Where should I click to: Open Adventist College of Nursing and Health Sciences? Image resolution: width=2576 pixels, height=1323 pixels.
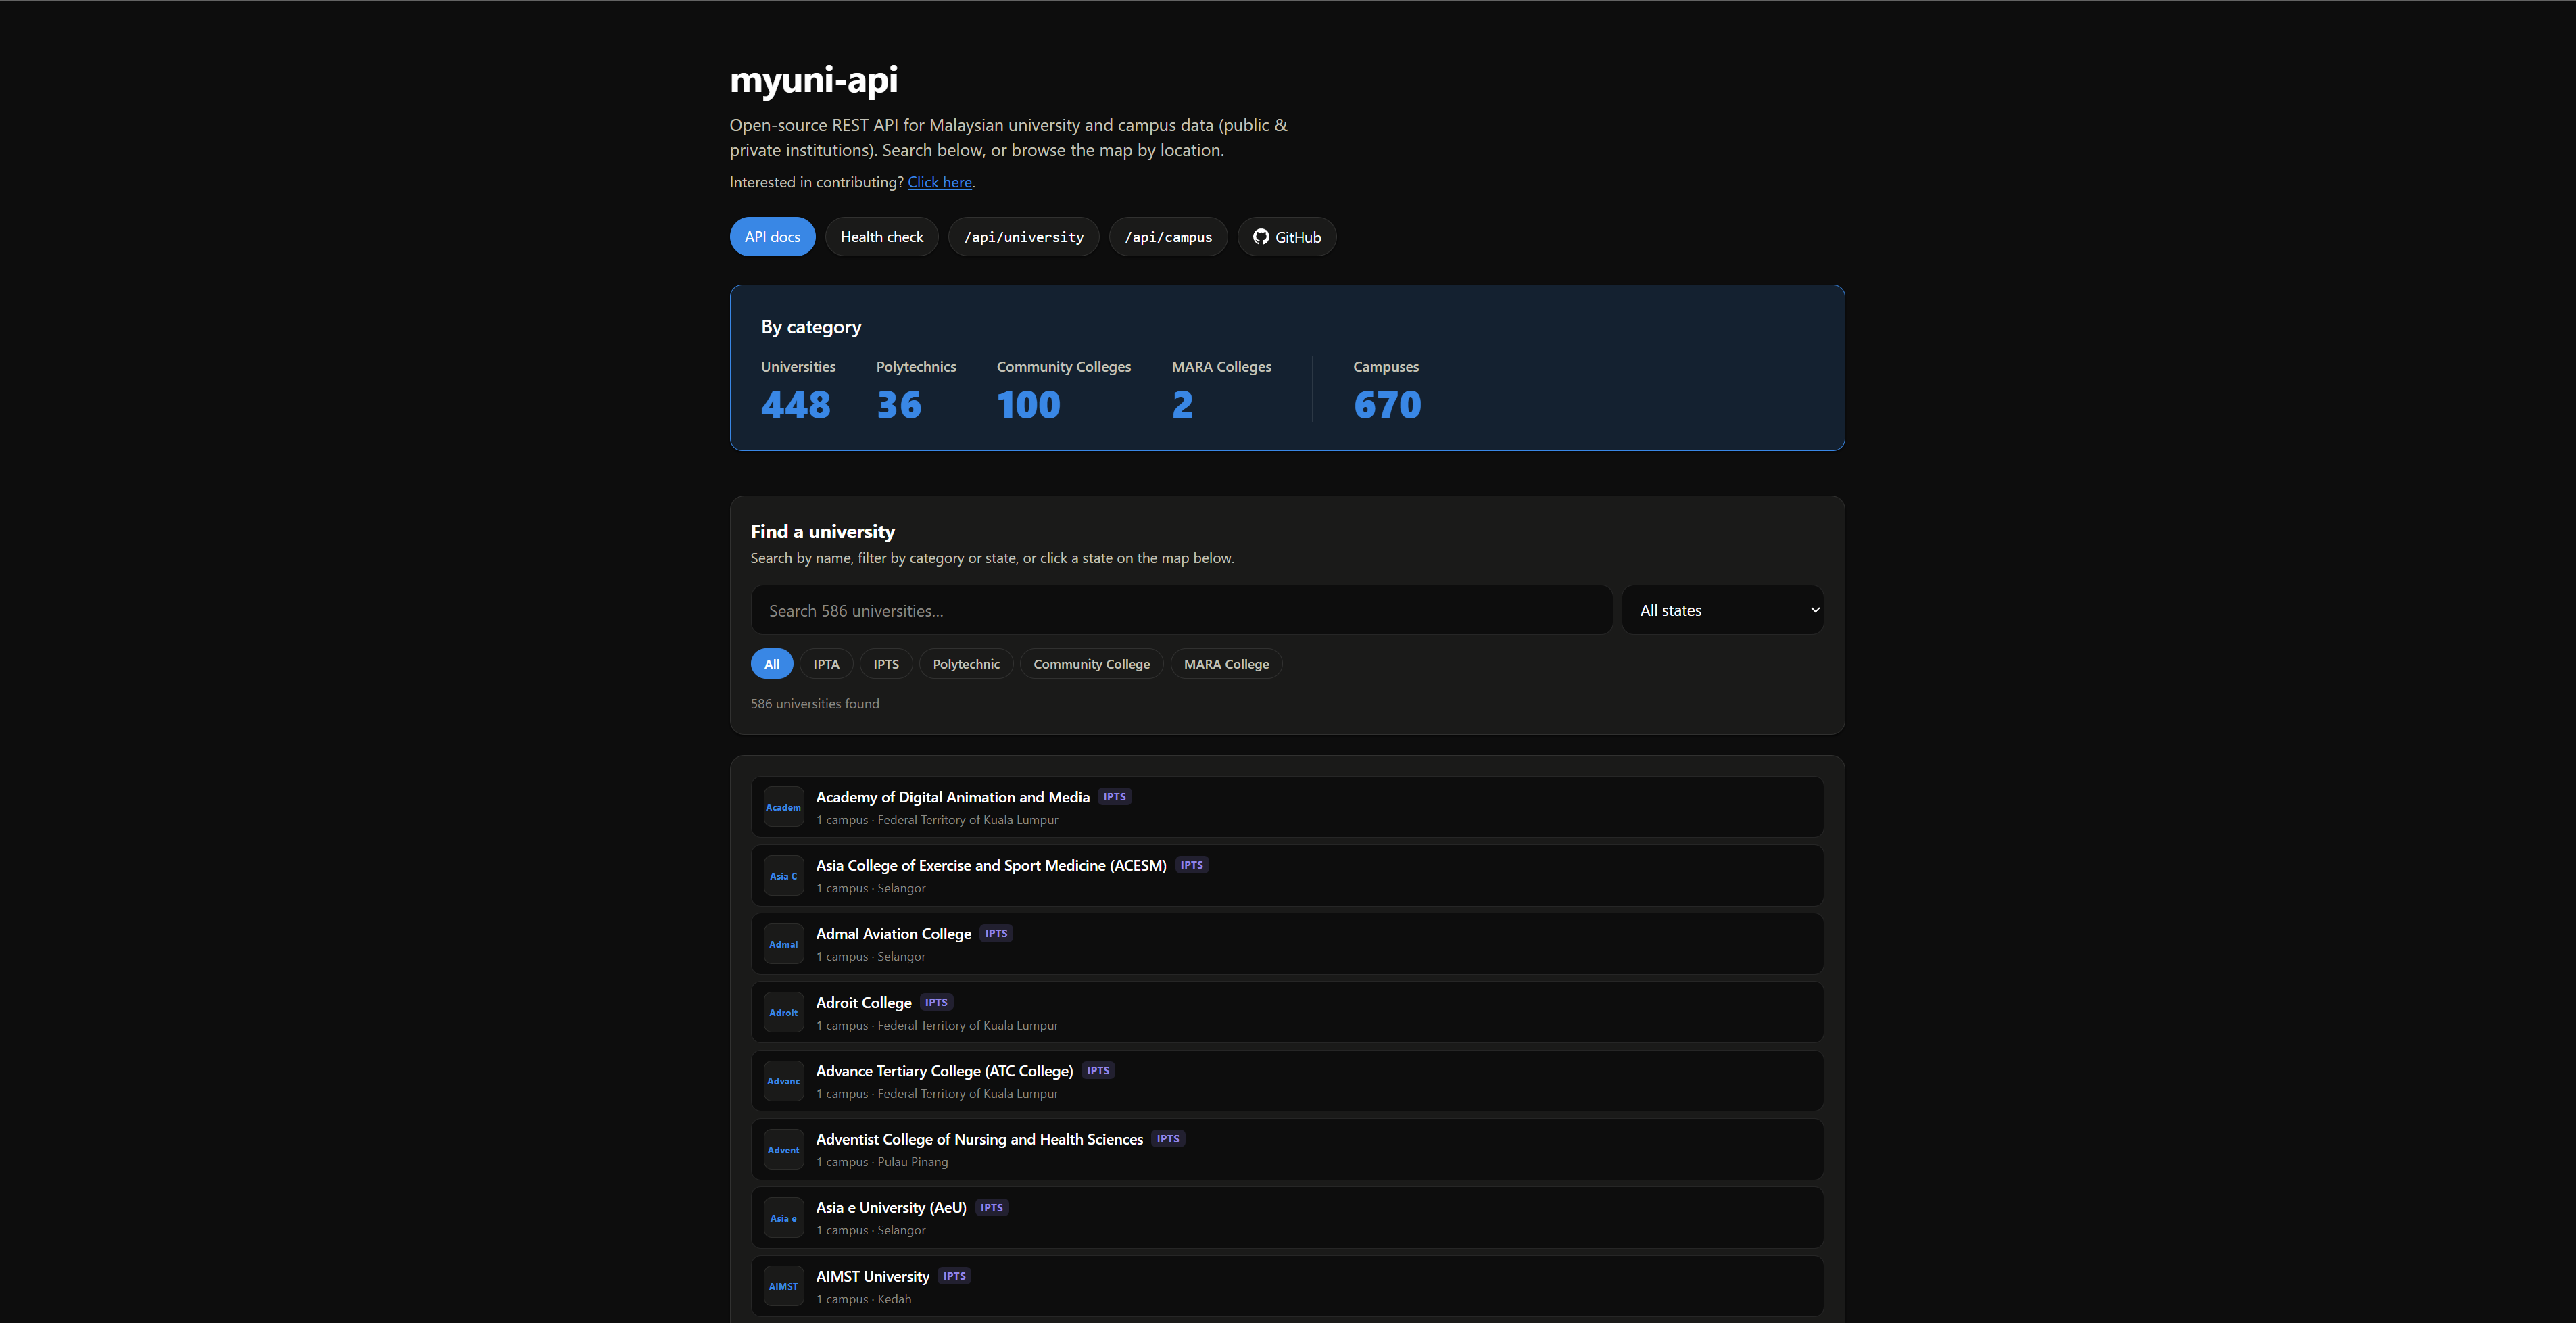[x=1287, y=1150]
